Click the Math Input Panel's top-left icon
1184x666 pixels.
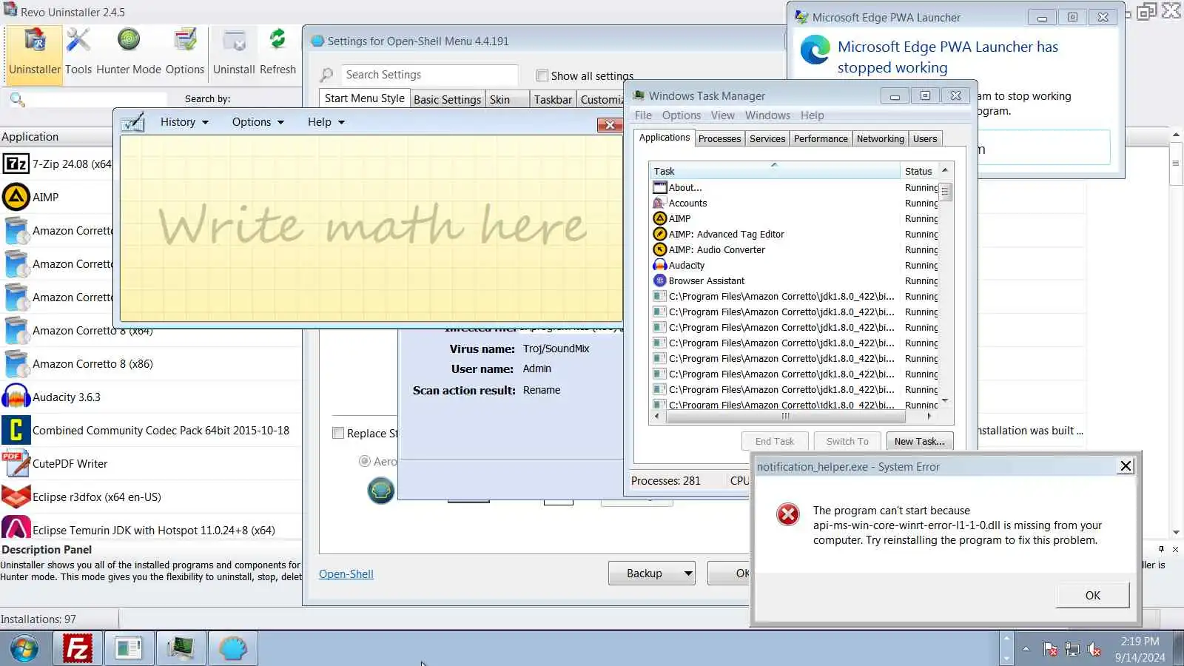[133, 122]
